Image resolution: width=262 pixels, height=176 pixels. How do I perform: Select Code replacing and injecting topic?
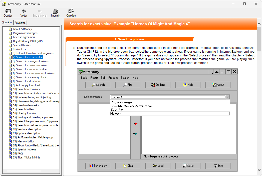coord(32,97)
